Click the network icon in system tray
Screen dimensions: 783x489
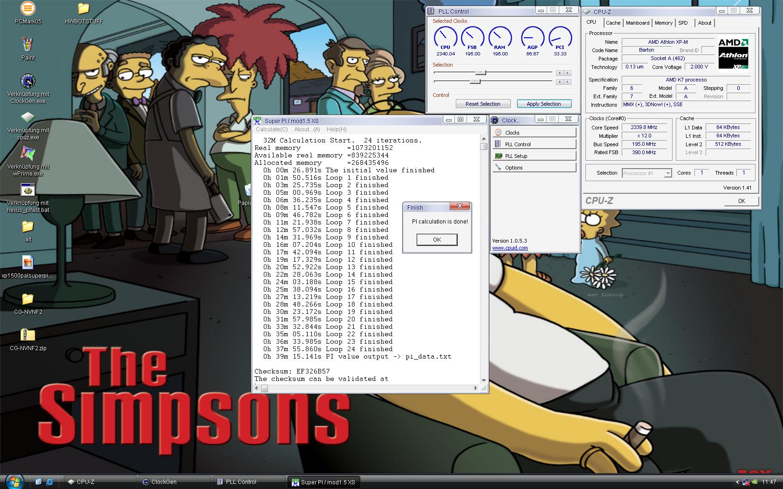[x=746, y=482]
